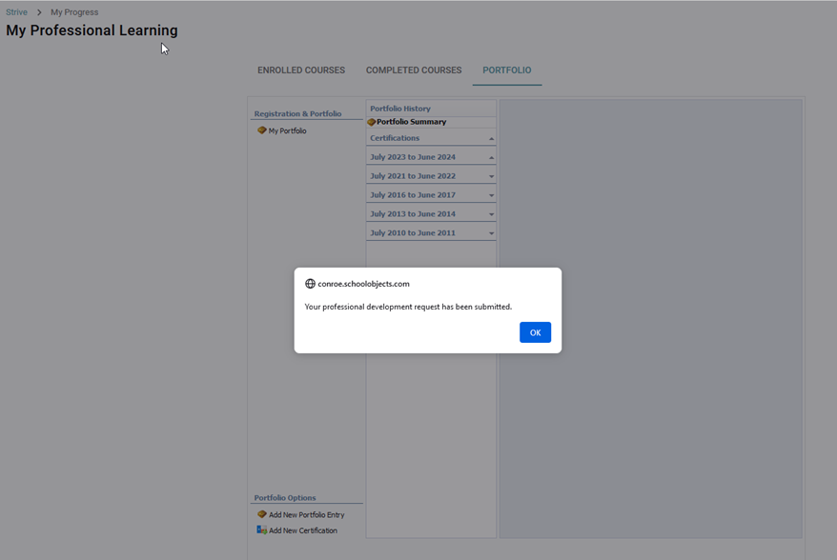Collapse the Certifications section arrow

click(x=492, y=139)
